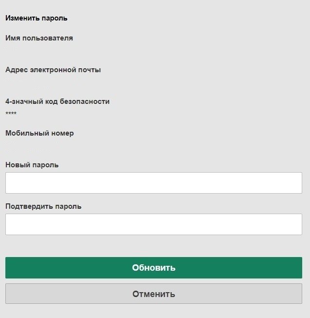310x318 pixels.
Task: Click the Отменить button
Action: 154,294
